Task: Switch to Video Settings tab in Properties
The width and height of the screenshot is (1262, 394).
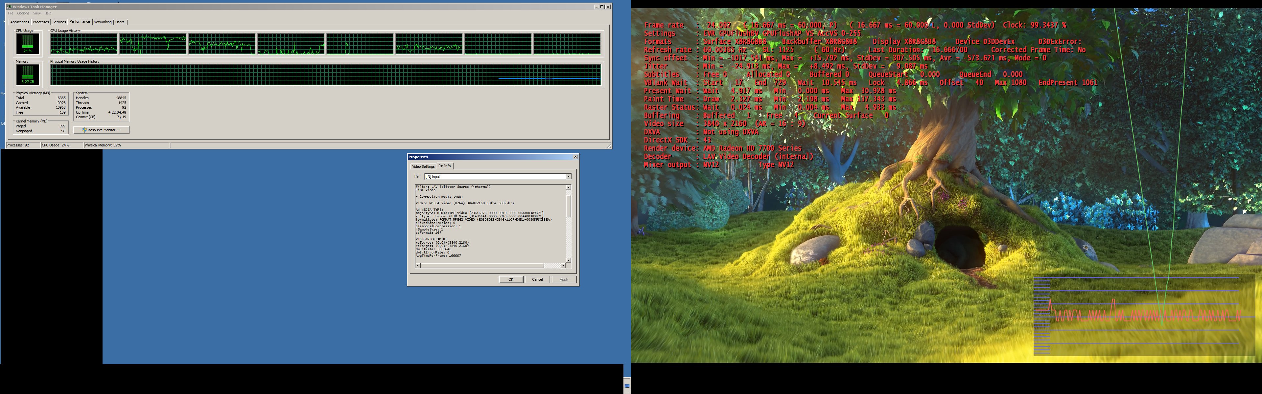Action: 423,166
